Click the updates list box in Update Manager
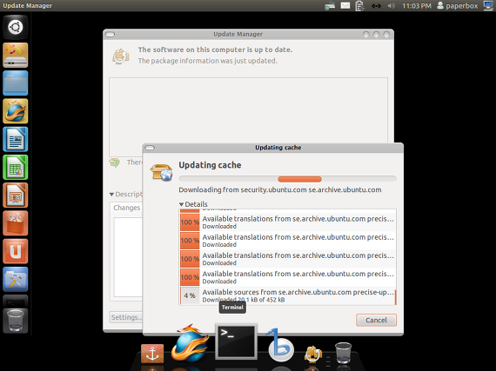 point(248,117)
